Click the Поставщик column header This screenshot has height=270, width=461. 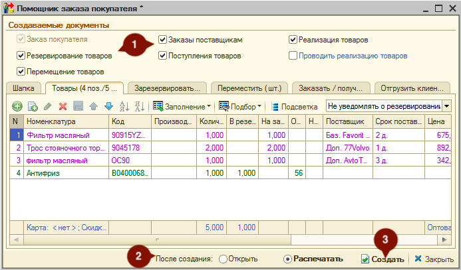[x=348, y=121]
